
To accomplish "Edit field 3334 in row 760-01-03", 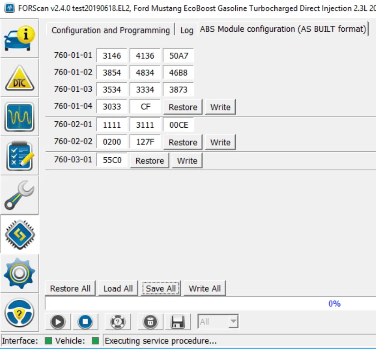I will [x=145, y=90].
